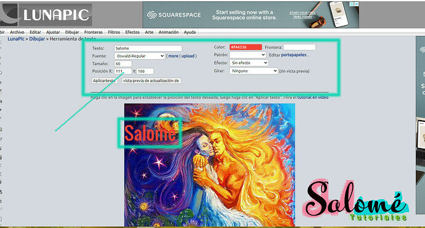425x228 pixels.
Task: Open the Arte menu
Action: click(x=149, y=32)
